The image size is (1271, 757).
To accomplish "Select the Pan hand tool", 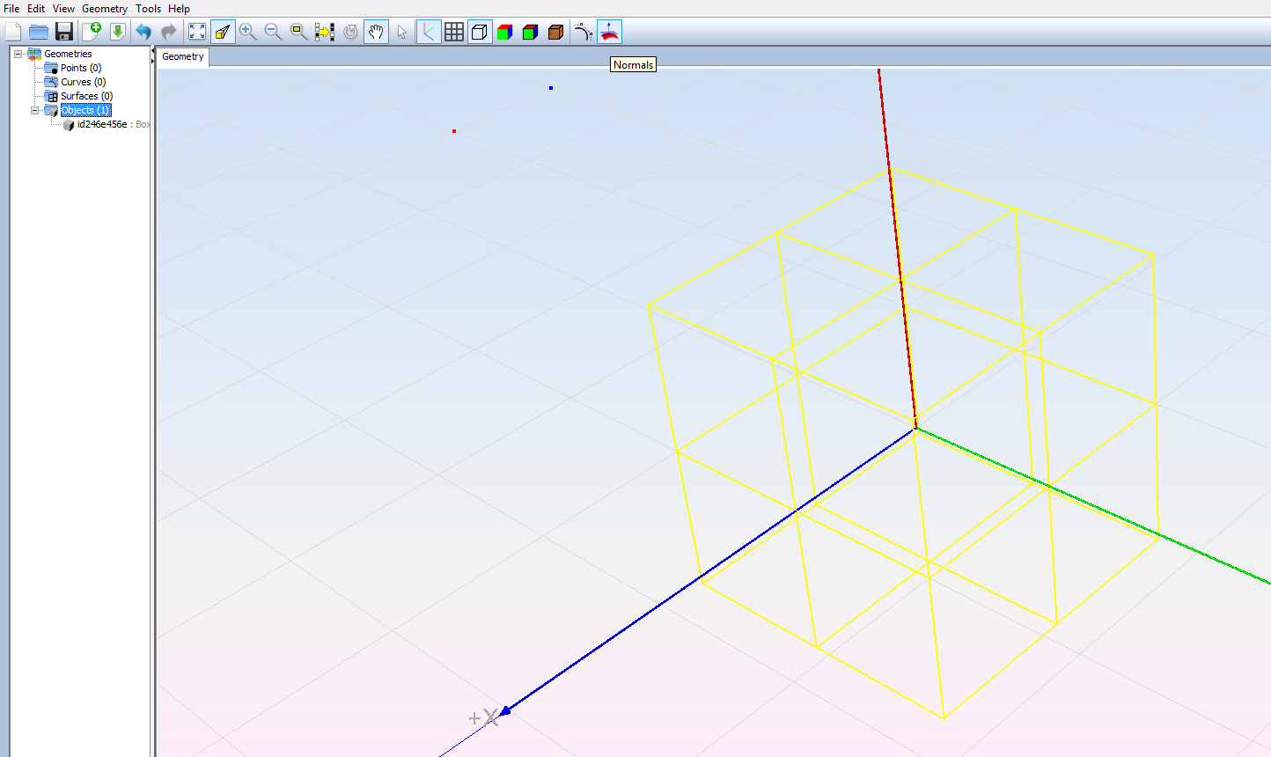I will (376, 33).
